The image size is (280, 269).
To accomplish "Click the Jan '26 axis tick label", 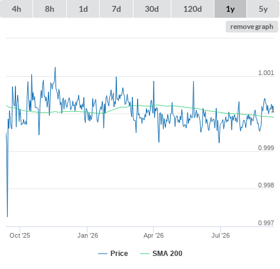I will tap(87, 235).
